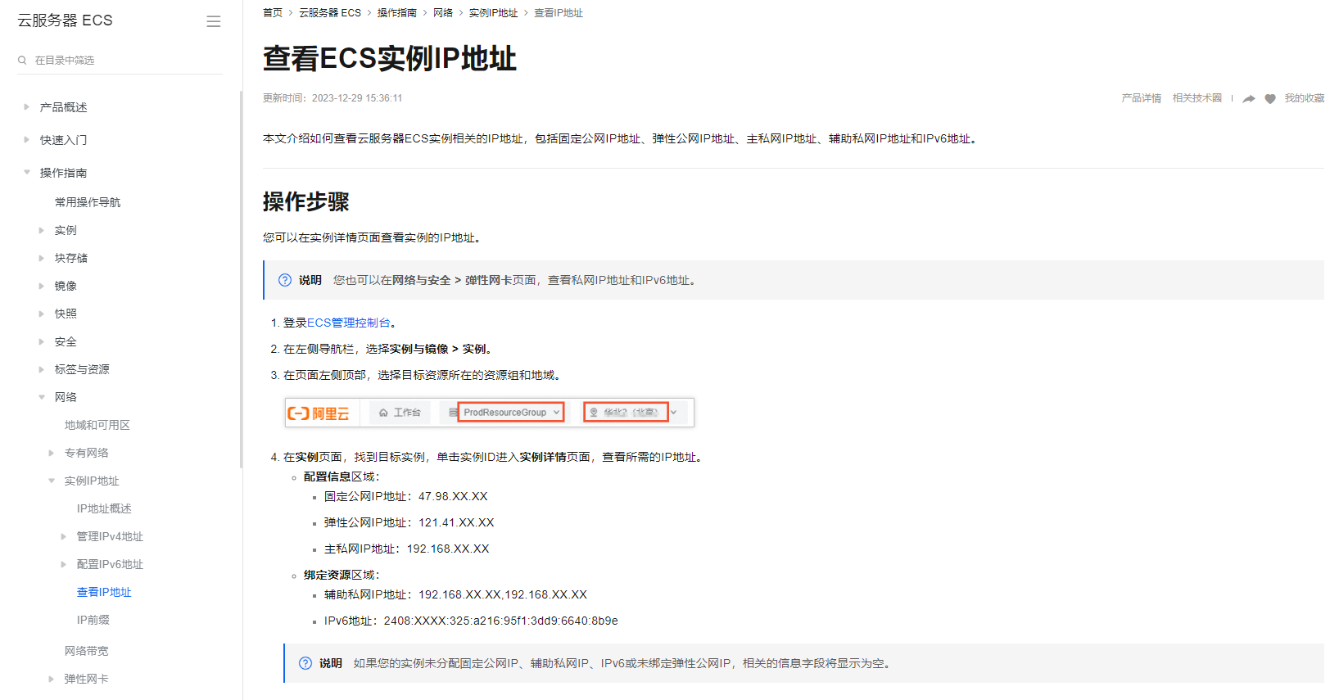Viewport: 1330px width, 700px height.
Task: Click the fixed public IP 47.98.XX.XX
Action: pyautogui.click(x=453, y=497)
